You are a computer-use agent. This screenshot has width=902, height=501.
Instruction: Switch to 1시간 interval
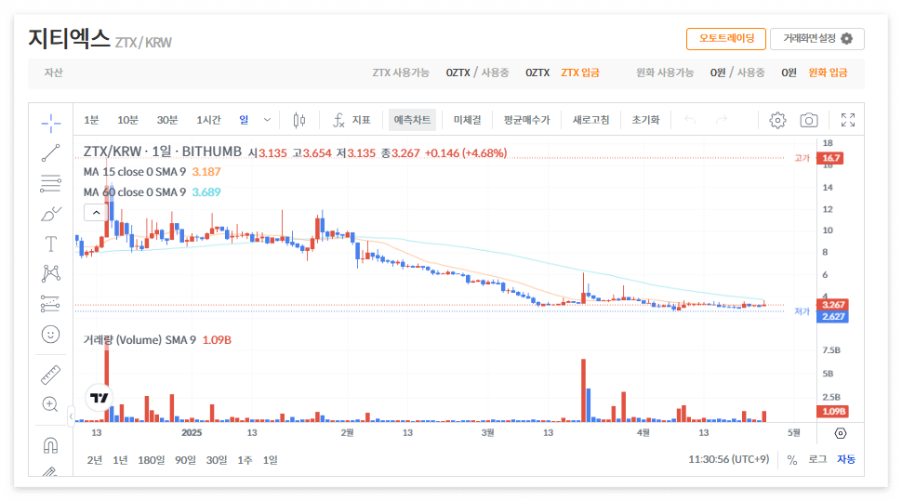coord(208,120)
